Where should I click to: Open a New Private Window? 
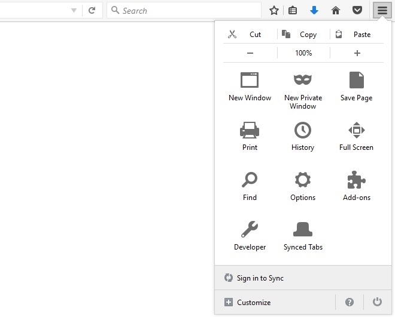[303, 88]
